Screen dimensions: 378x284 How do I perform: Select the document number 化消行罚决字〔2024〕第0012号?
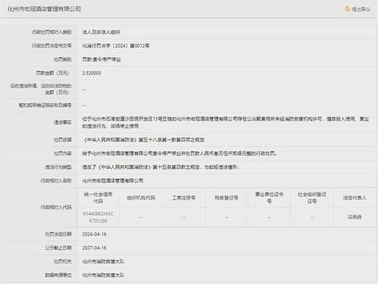tap(116, 45)
